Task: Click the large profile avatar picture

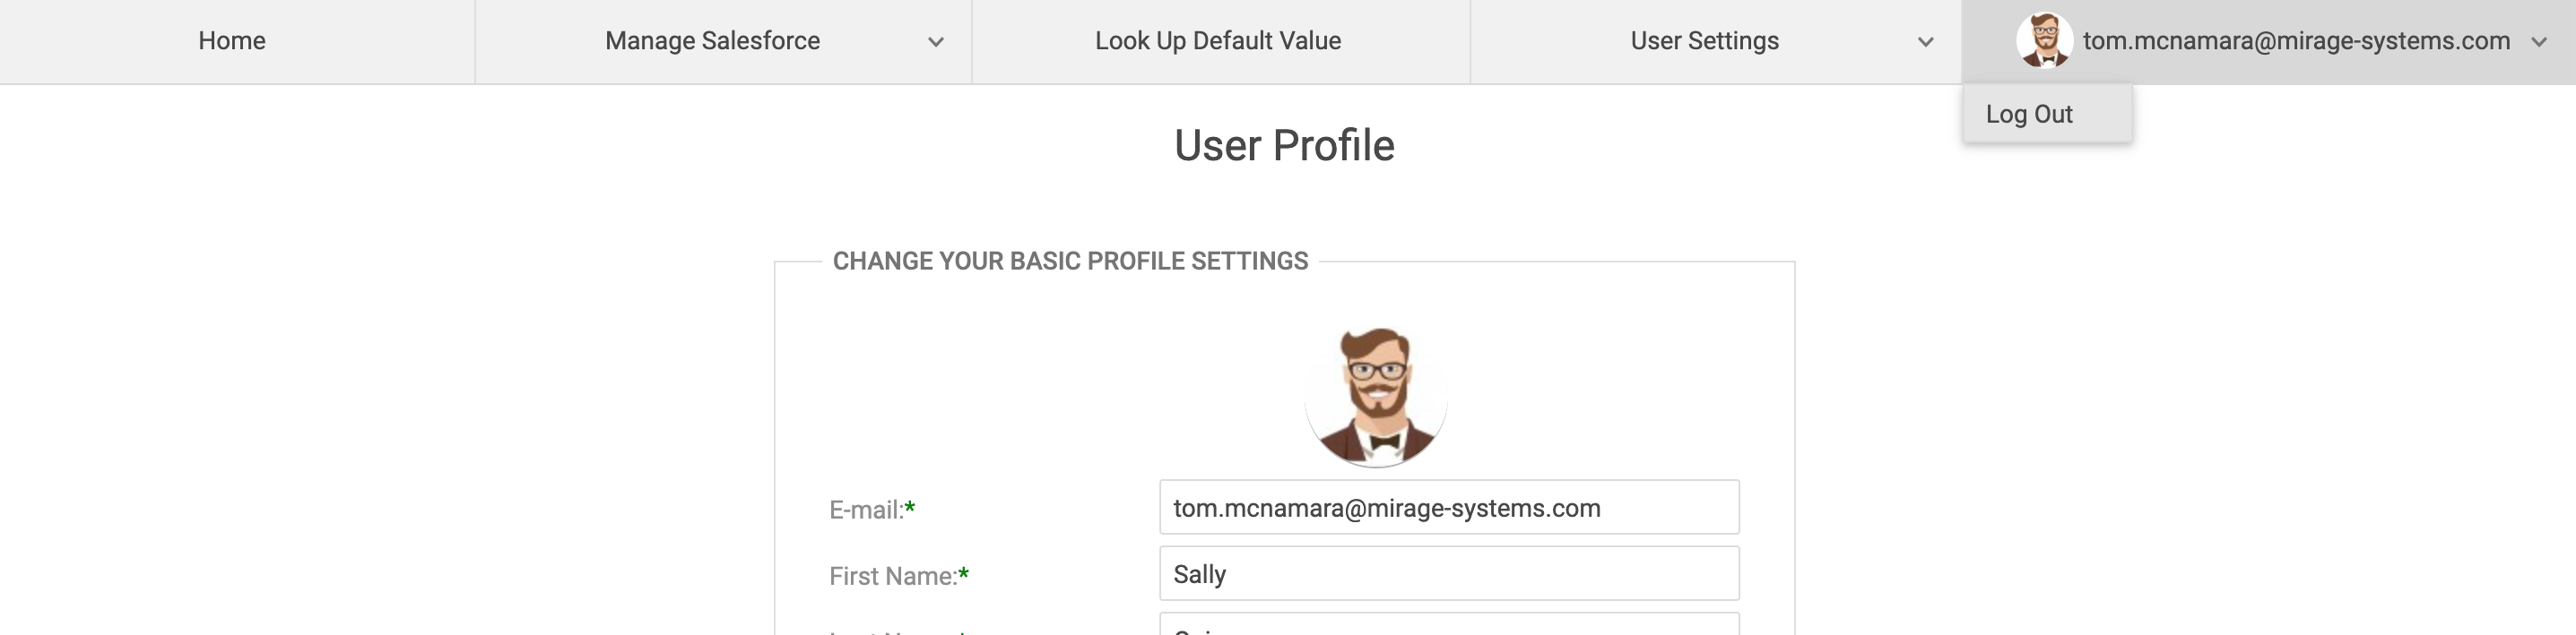Action: [x=1376, y=397]
